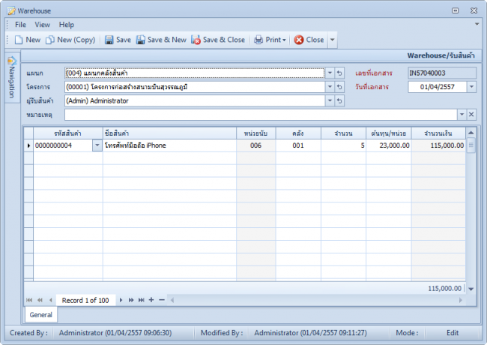The image size is (487, 345).
Task: Click the document number field IN57040003
Action: (x=442, y=73)
